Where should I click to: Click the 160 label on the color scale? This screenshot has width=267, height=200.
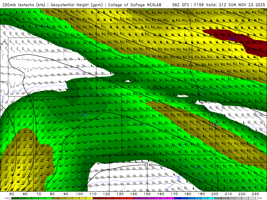click(161, 194)
